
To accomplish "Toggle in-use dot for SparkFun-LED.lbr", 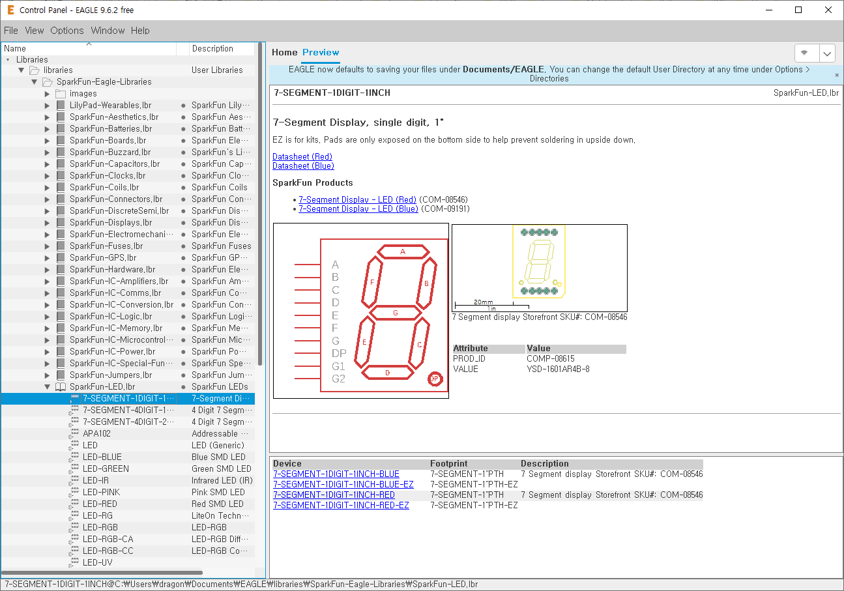I will pyautogui.click(x=183, y=386).
